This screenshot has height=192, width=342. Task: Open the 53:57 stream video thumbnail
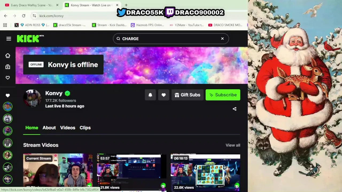[131, 172]
